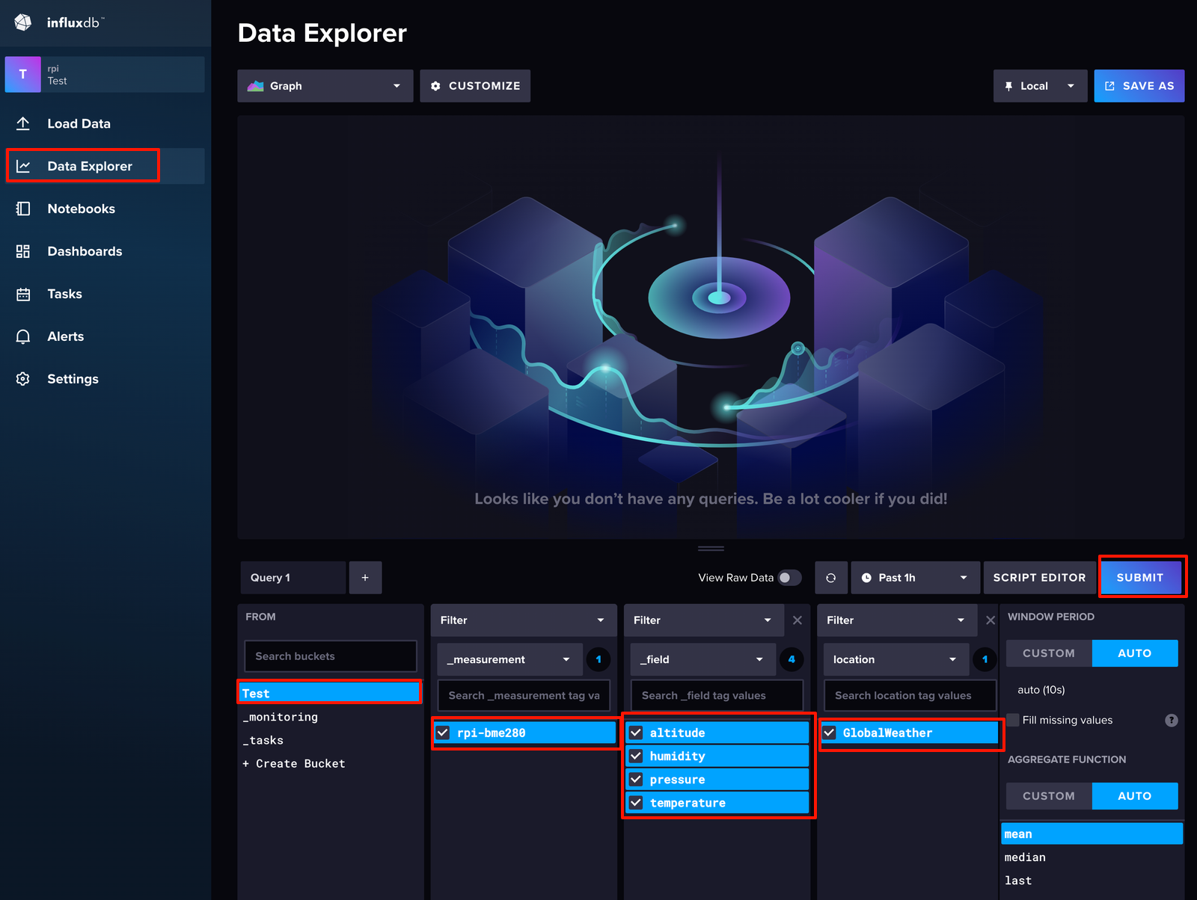This screenshot has width=1197, height=900.
Task: Set aggregate function to AUTO
Action: click(1135, 796)
